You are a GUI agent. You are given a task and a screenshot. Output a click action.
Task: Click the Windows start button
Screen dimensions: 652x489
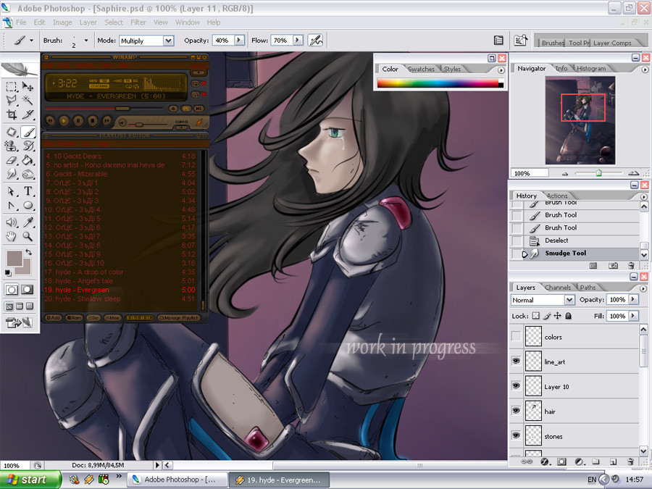(x=30, y=480)
